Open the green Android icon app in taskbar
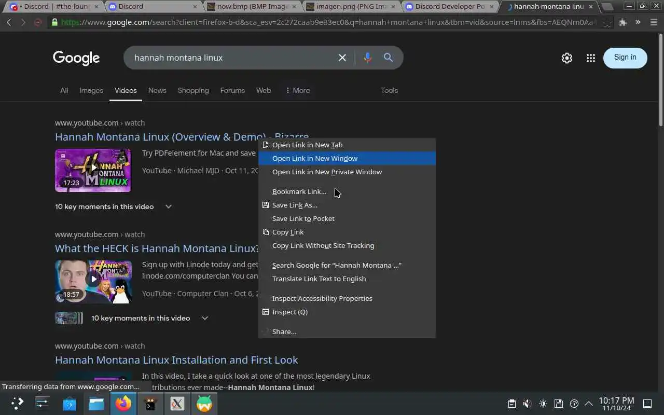664x415 pixels. [x=204, y=404]
